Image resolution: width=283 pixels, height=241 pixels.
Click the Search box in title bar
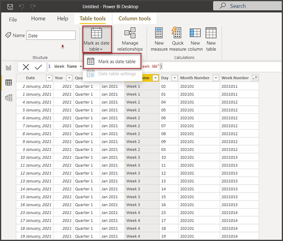[248, 6]
